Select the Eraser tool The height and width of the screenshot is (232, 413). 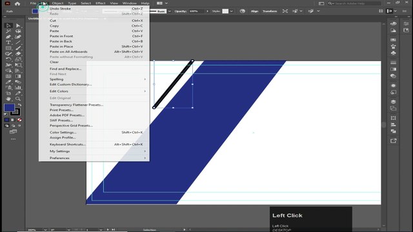(x=18, y=53)
